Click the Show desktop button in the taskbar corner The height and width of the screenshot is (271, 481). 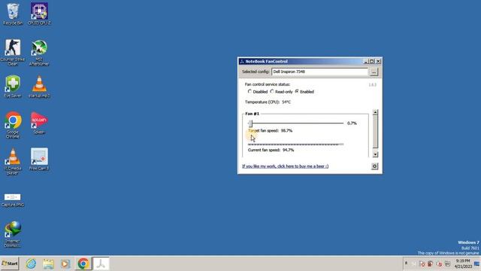[x=476, y=263]
